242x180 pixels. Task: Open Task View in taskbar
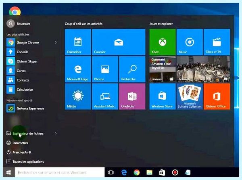(x=111, y=172)
